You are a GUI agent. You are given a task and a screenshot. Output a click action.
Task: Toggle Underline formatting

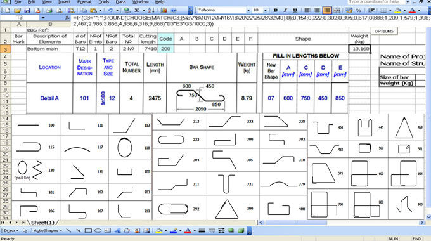tap(295, 10)
